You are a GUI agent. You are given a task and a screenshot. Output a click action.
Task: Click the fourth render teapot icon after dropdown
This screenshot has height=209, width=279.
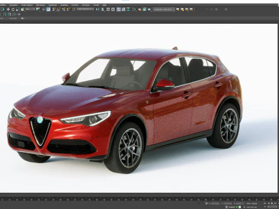191,9
